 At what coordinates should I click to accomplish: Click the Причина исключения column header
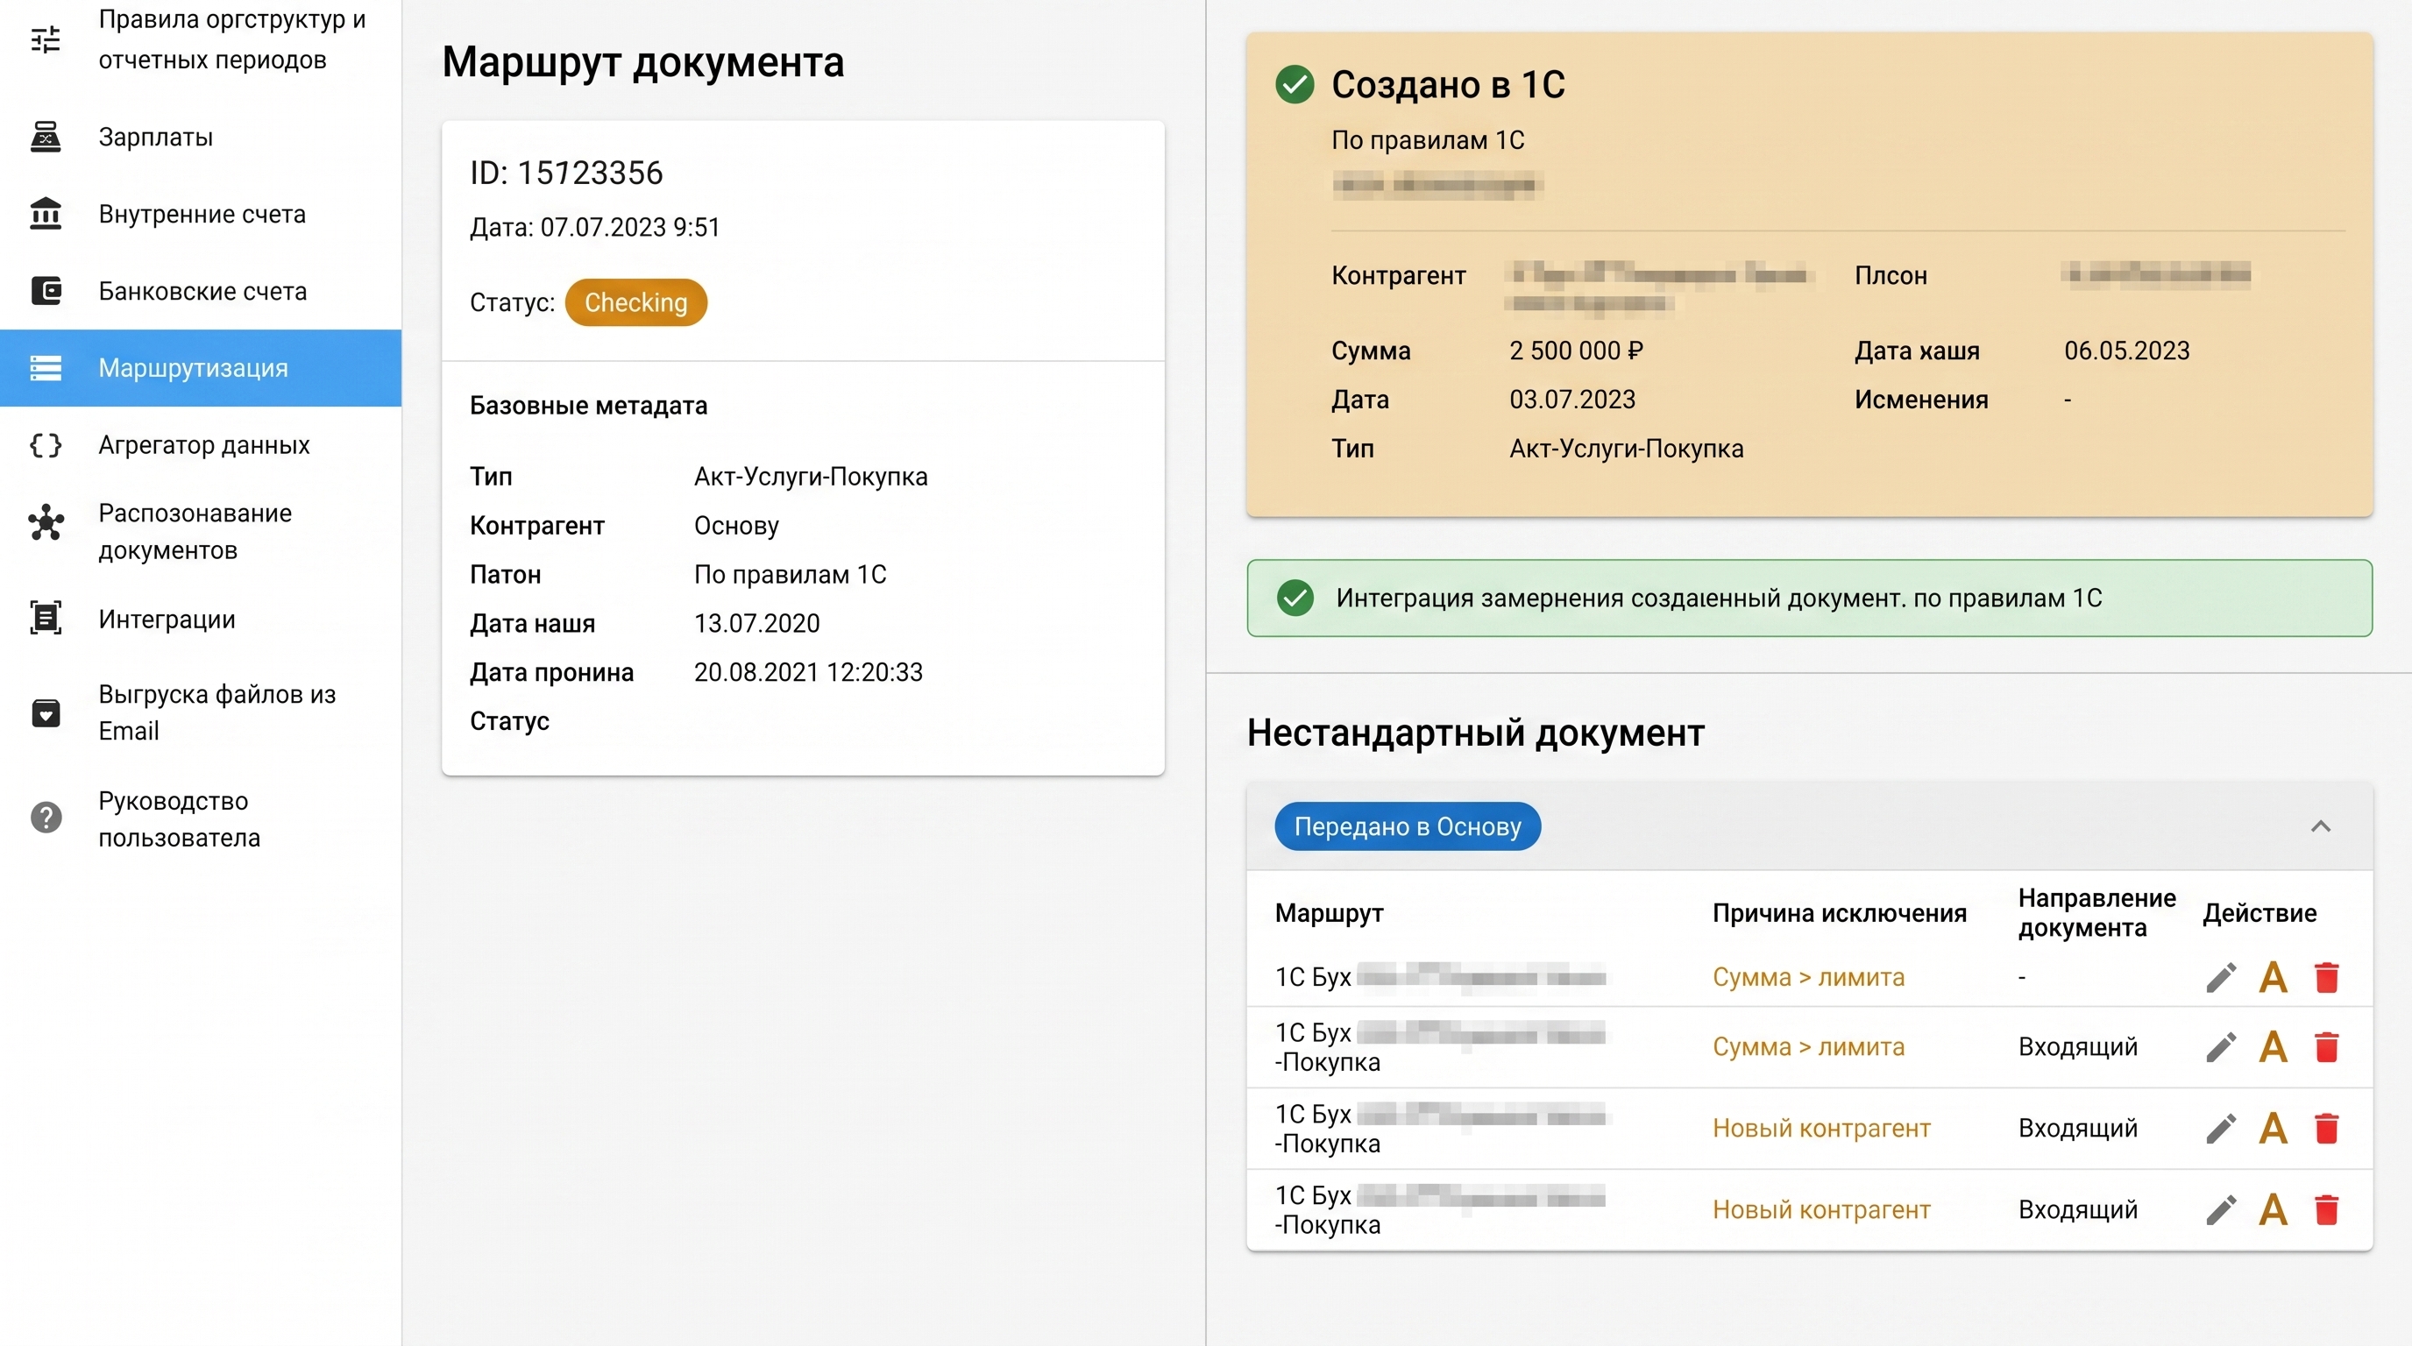1839,912
